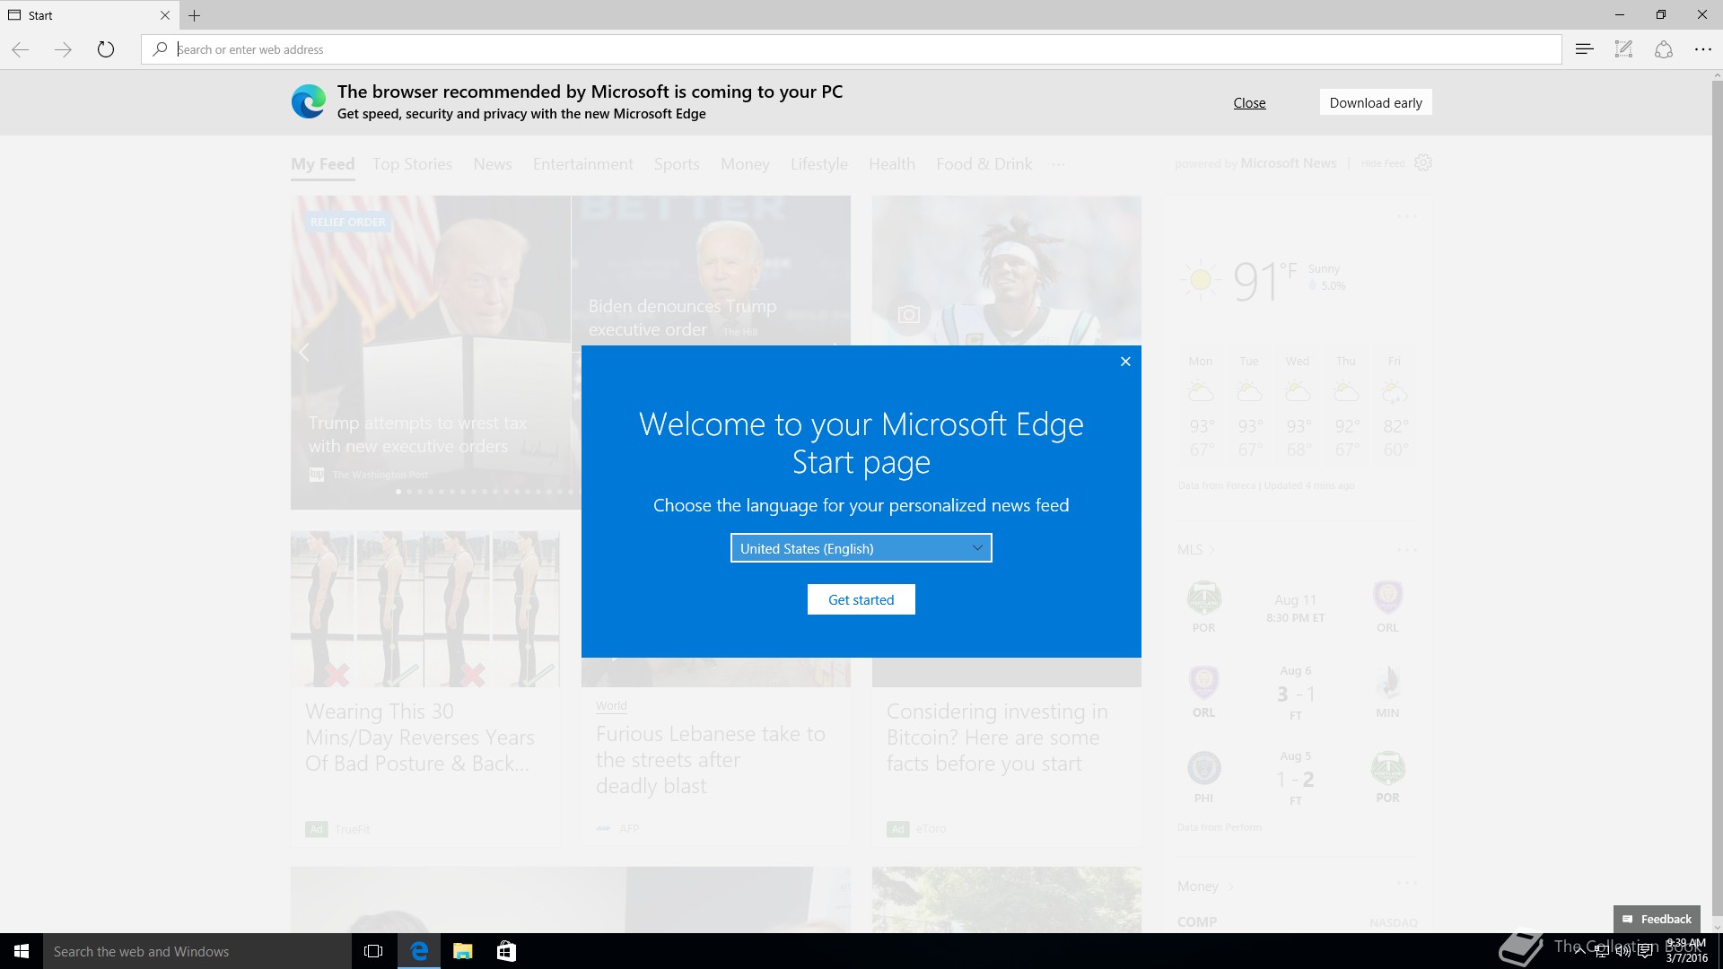Open the Biden denounces Trump story
Screen dimensions: 1723x969
pos(682,318)
